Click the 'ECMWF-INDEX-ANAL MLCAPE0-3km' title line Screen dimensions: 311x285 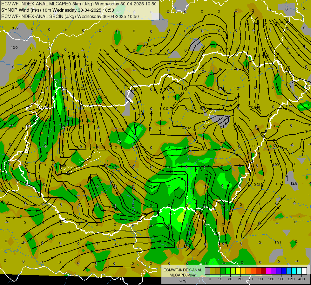(79, 4)
